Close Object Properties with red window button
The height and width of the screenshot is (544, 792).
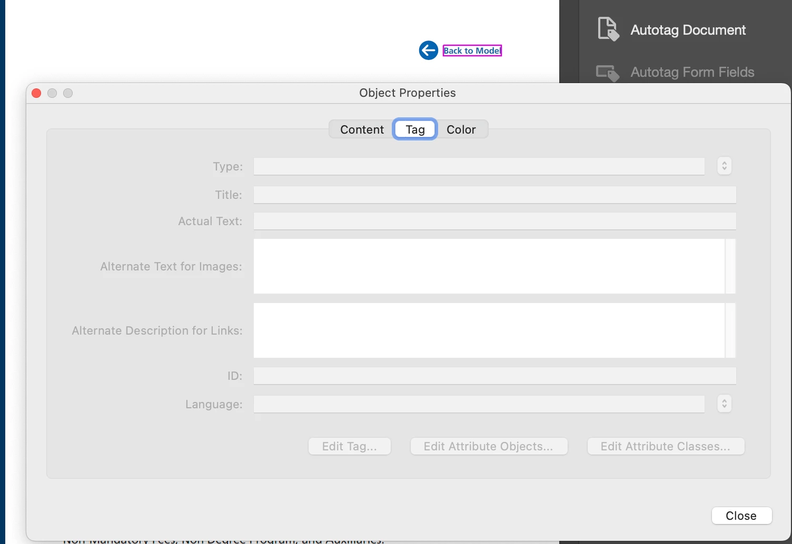pos(36,93)
